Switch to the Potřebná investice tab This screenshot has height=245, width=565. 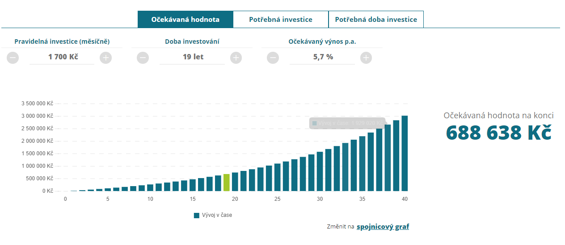[281, 20]
